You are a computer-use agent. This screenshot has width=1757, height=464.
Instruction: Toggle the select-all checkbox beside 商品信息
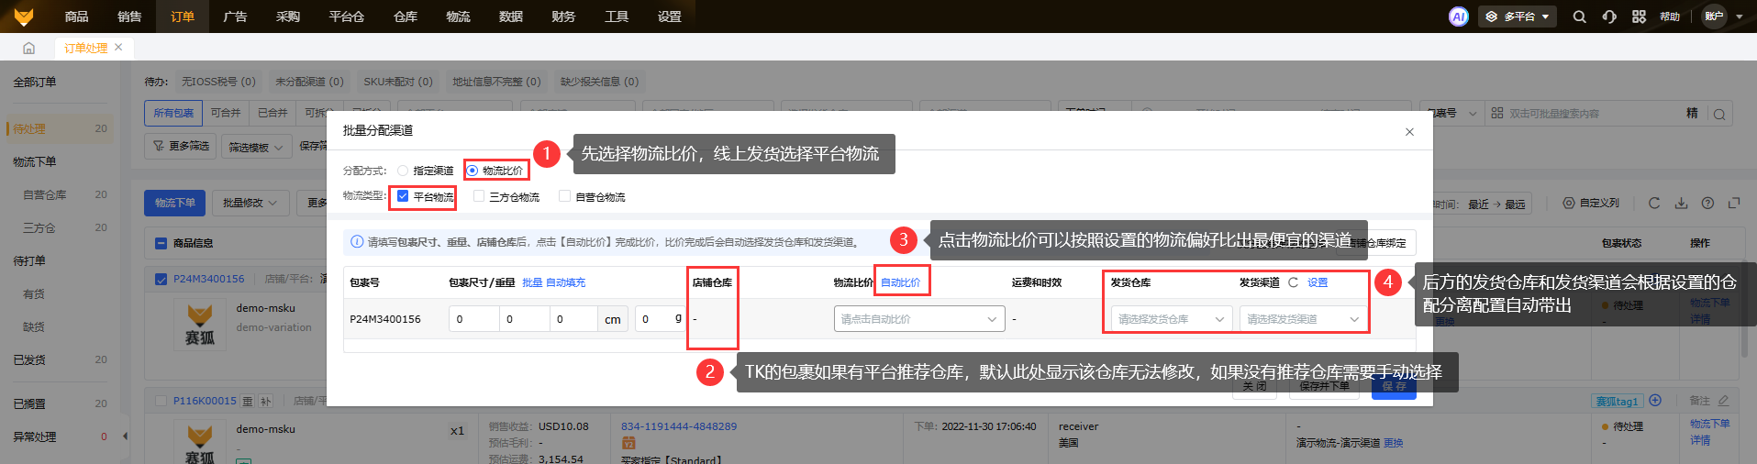[161, 243]
